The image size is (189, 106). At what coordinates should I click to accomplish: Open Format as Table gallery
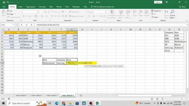(x=121, y=14)
